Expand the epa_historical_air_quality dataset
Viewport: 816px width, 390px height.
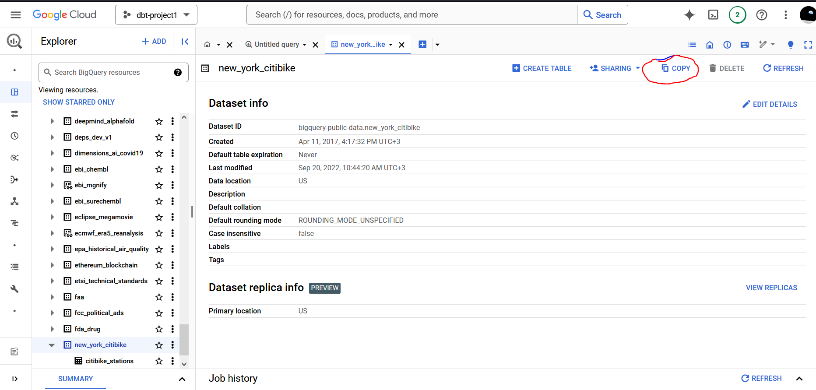[52, 249]
